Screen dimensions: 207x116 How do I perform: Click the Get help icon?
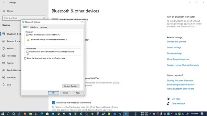[x=168, y=99]
